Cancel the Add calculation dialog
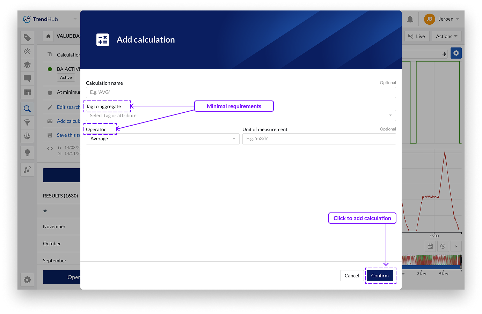This screenshot has width=482, height=314. 352,276
